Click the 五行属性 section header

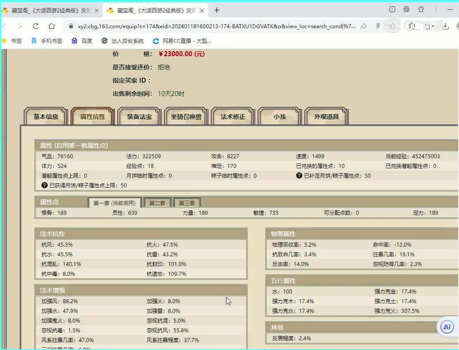(362, 281)
